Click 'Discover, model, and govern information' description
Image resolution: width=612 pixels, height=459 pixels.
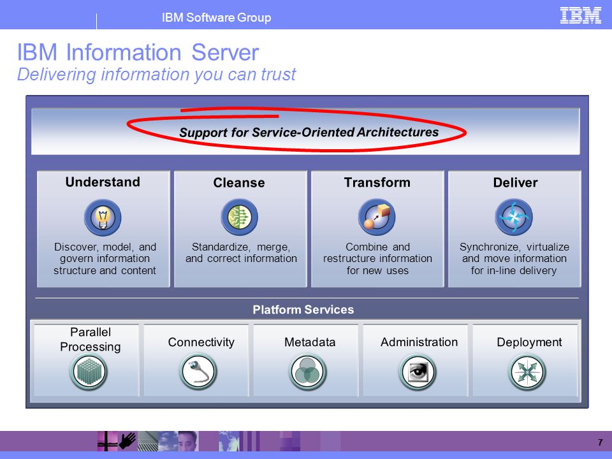pos(105,259)
